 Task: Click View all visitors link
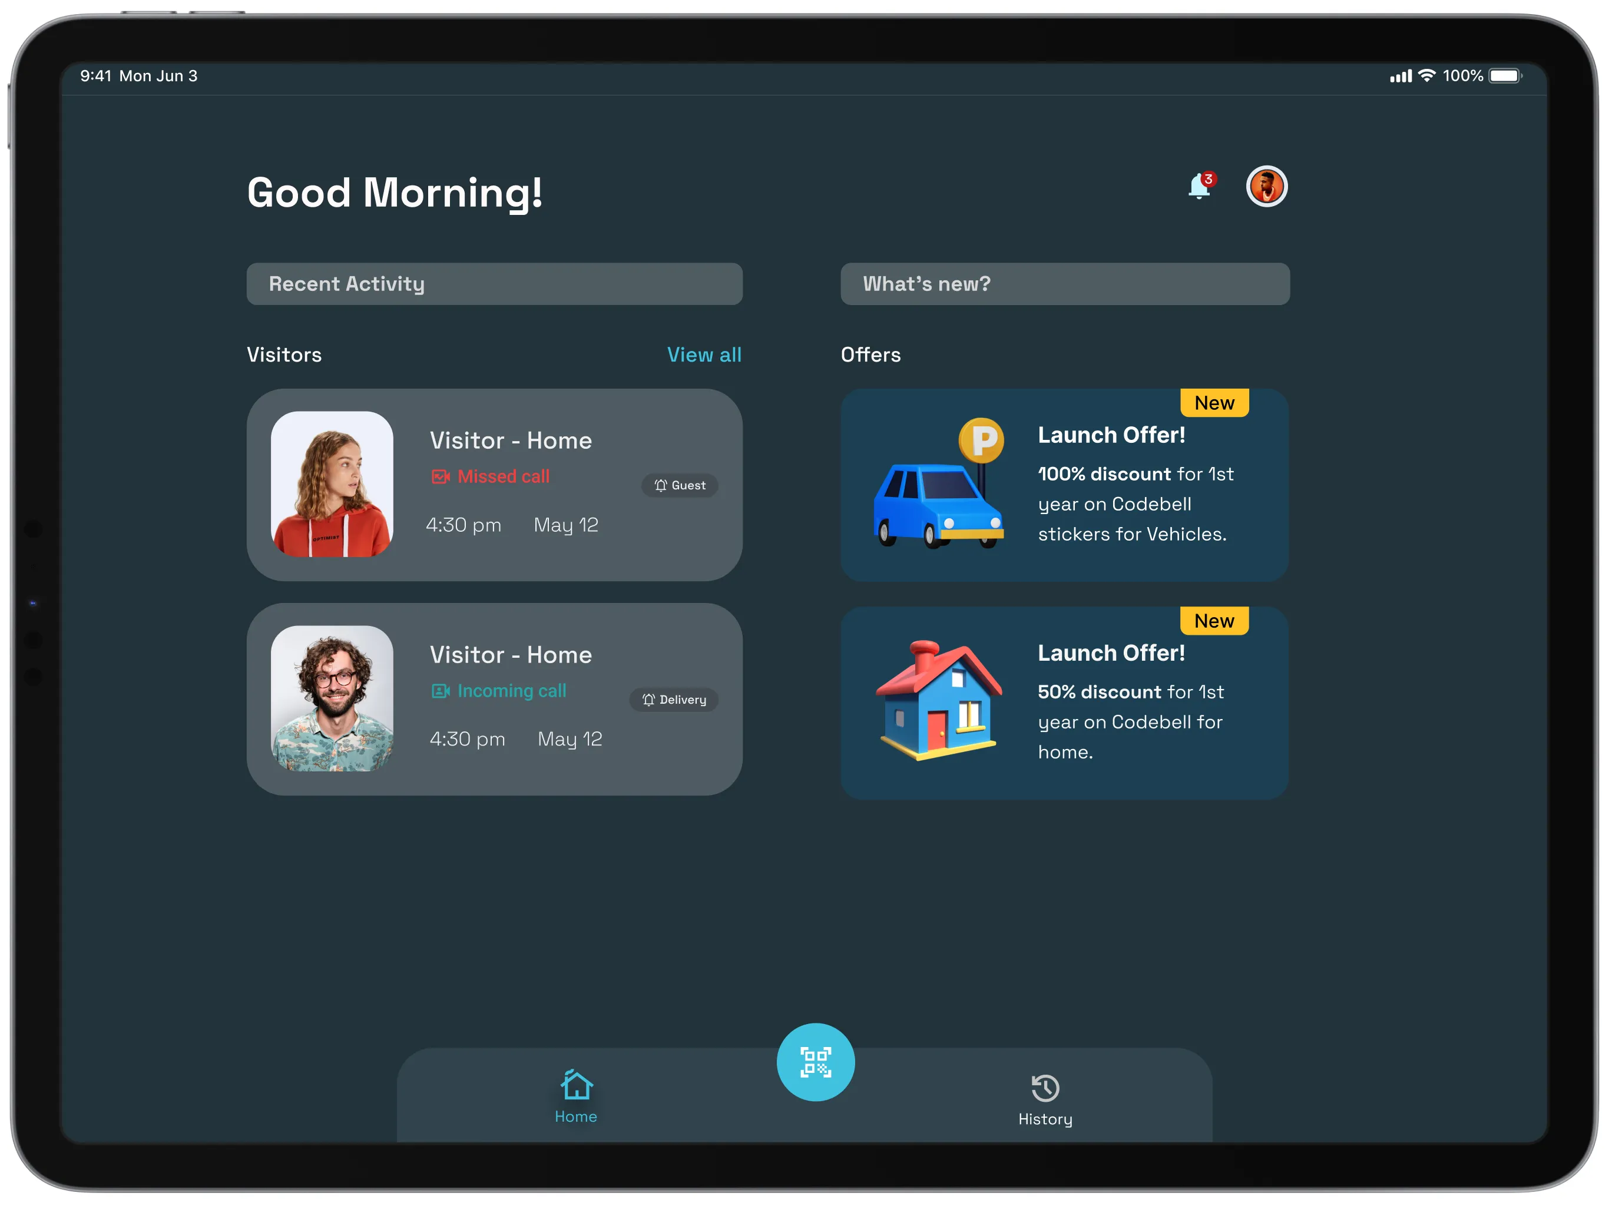[704, 354]
